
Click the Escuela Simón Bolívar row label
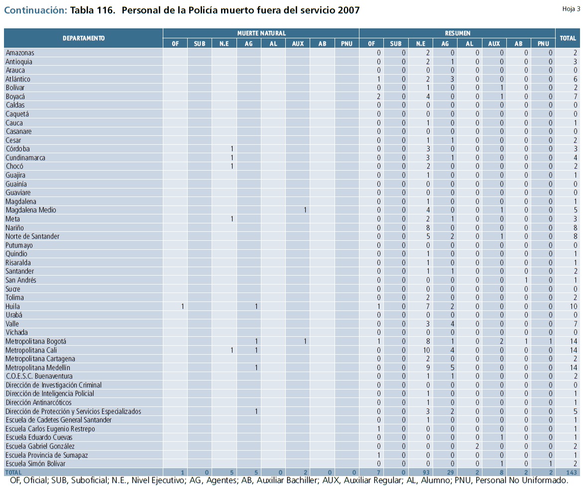pos(35,464)
